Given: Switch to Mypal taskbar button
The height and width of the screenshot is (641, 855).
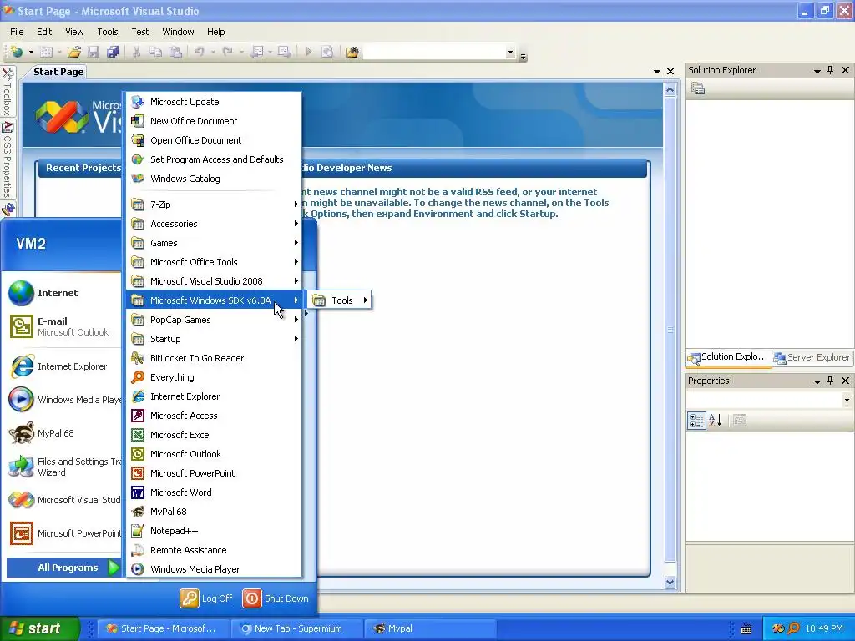Looking at the screenshot, I should tap(428, 628).
